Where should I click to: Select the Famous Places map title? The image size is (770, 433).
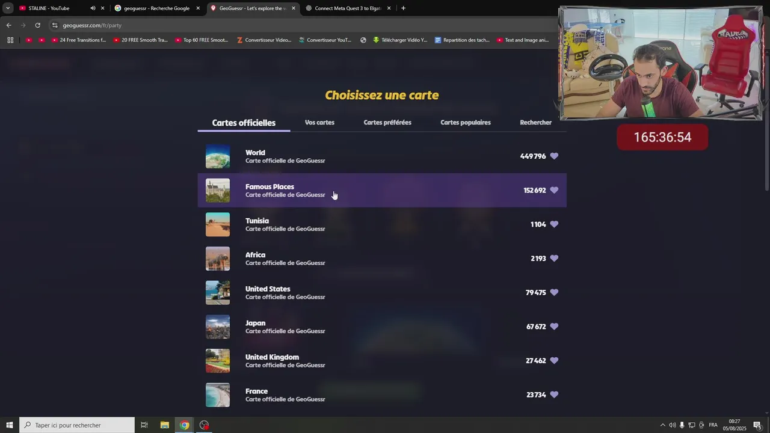pyautogui.click(x=269, y=186)
